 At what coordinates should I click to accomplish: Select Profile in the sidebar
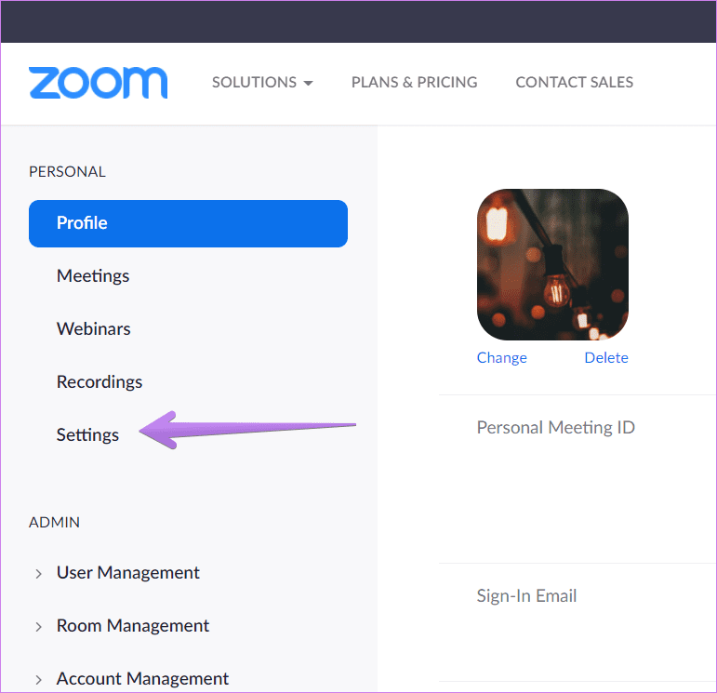pos(188,223)
